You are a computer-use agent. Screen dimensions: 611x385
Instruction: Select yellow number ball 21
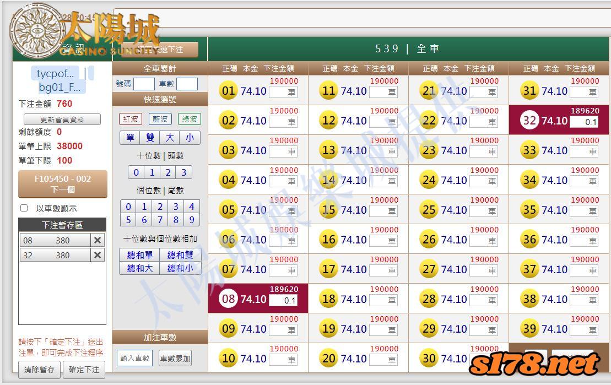click(429, 91)
